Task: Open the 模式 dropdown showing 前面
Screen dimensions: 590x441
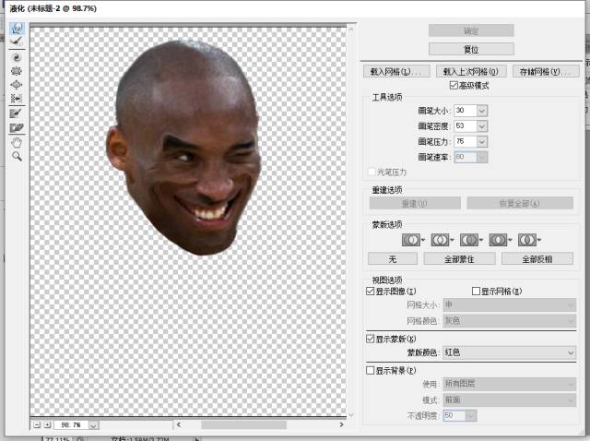Action: pos(509,399)
